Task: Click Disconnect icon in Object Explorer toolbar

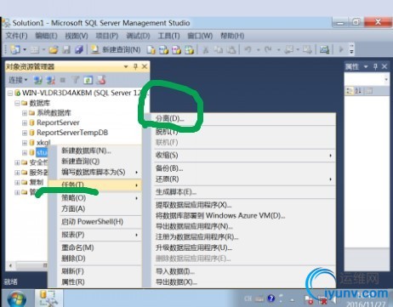Action: [x=51, y=80]
